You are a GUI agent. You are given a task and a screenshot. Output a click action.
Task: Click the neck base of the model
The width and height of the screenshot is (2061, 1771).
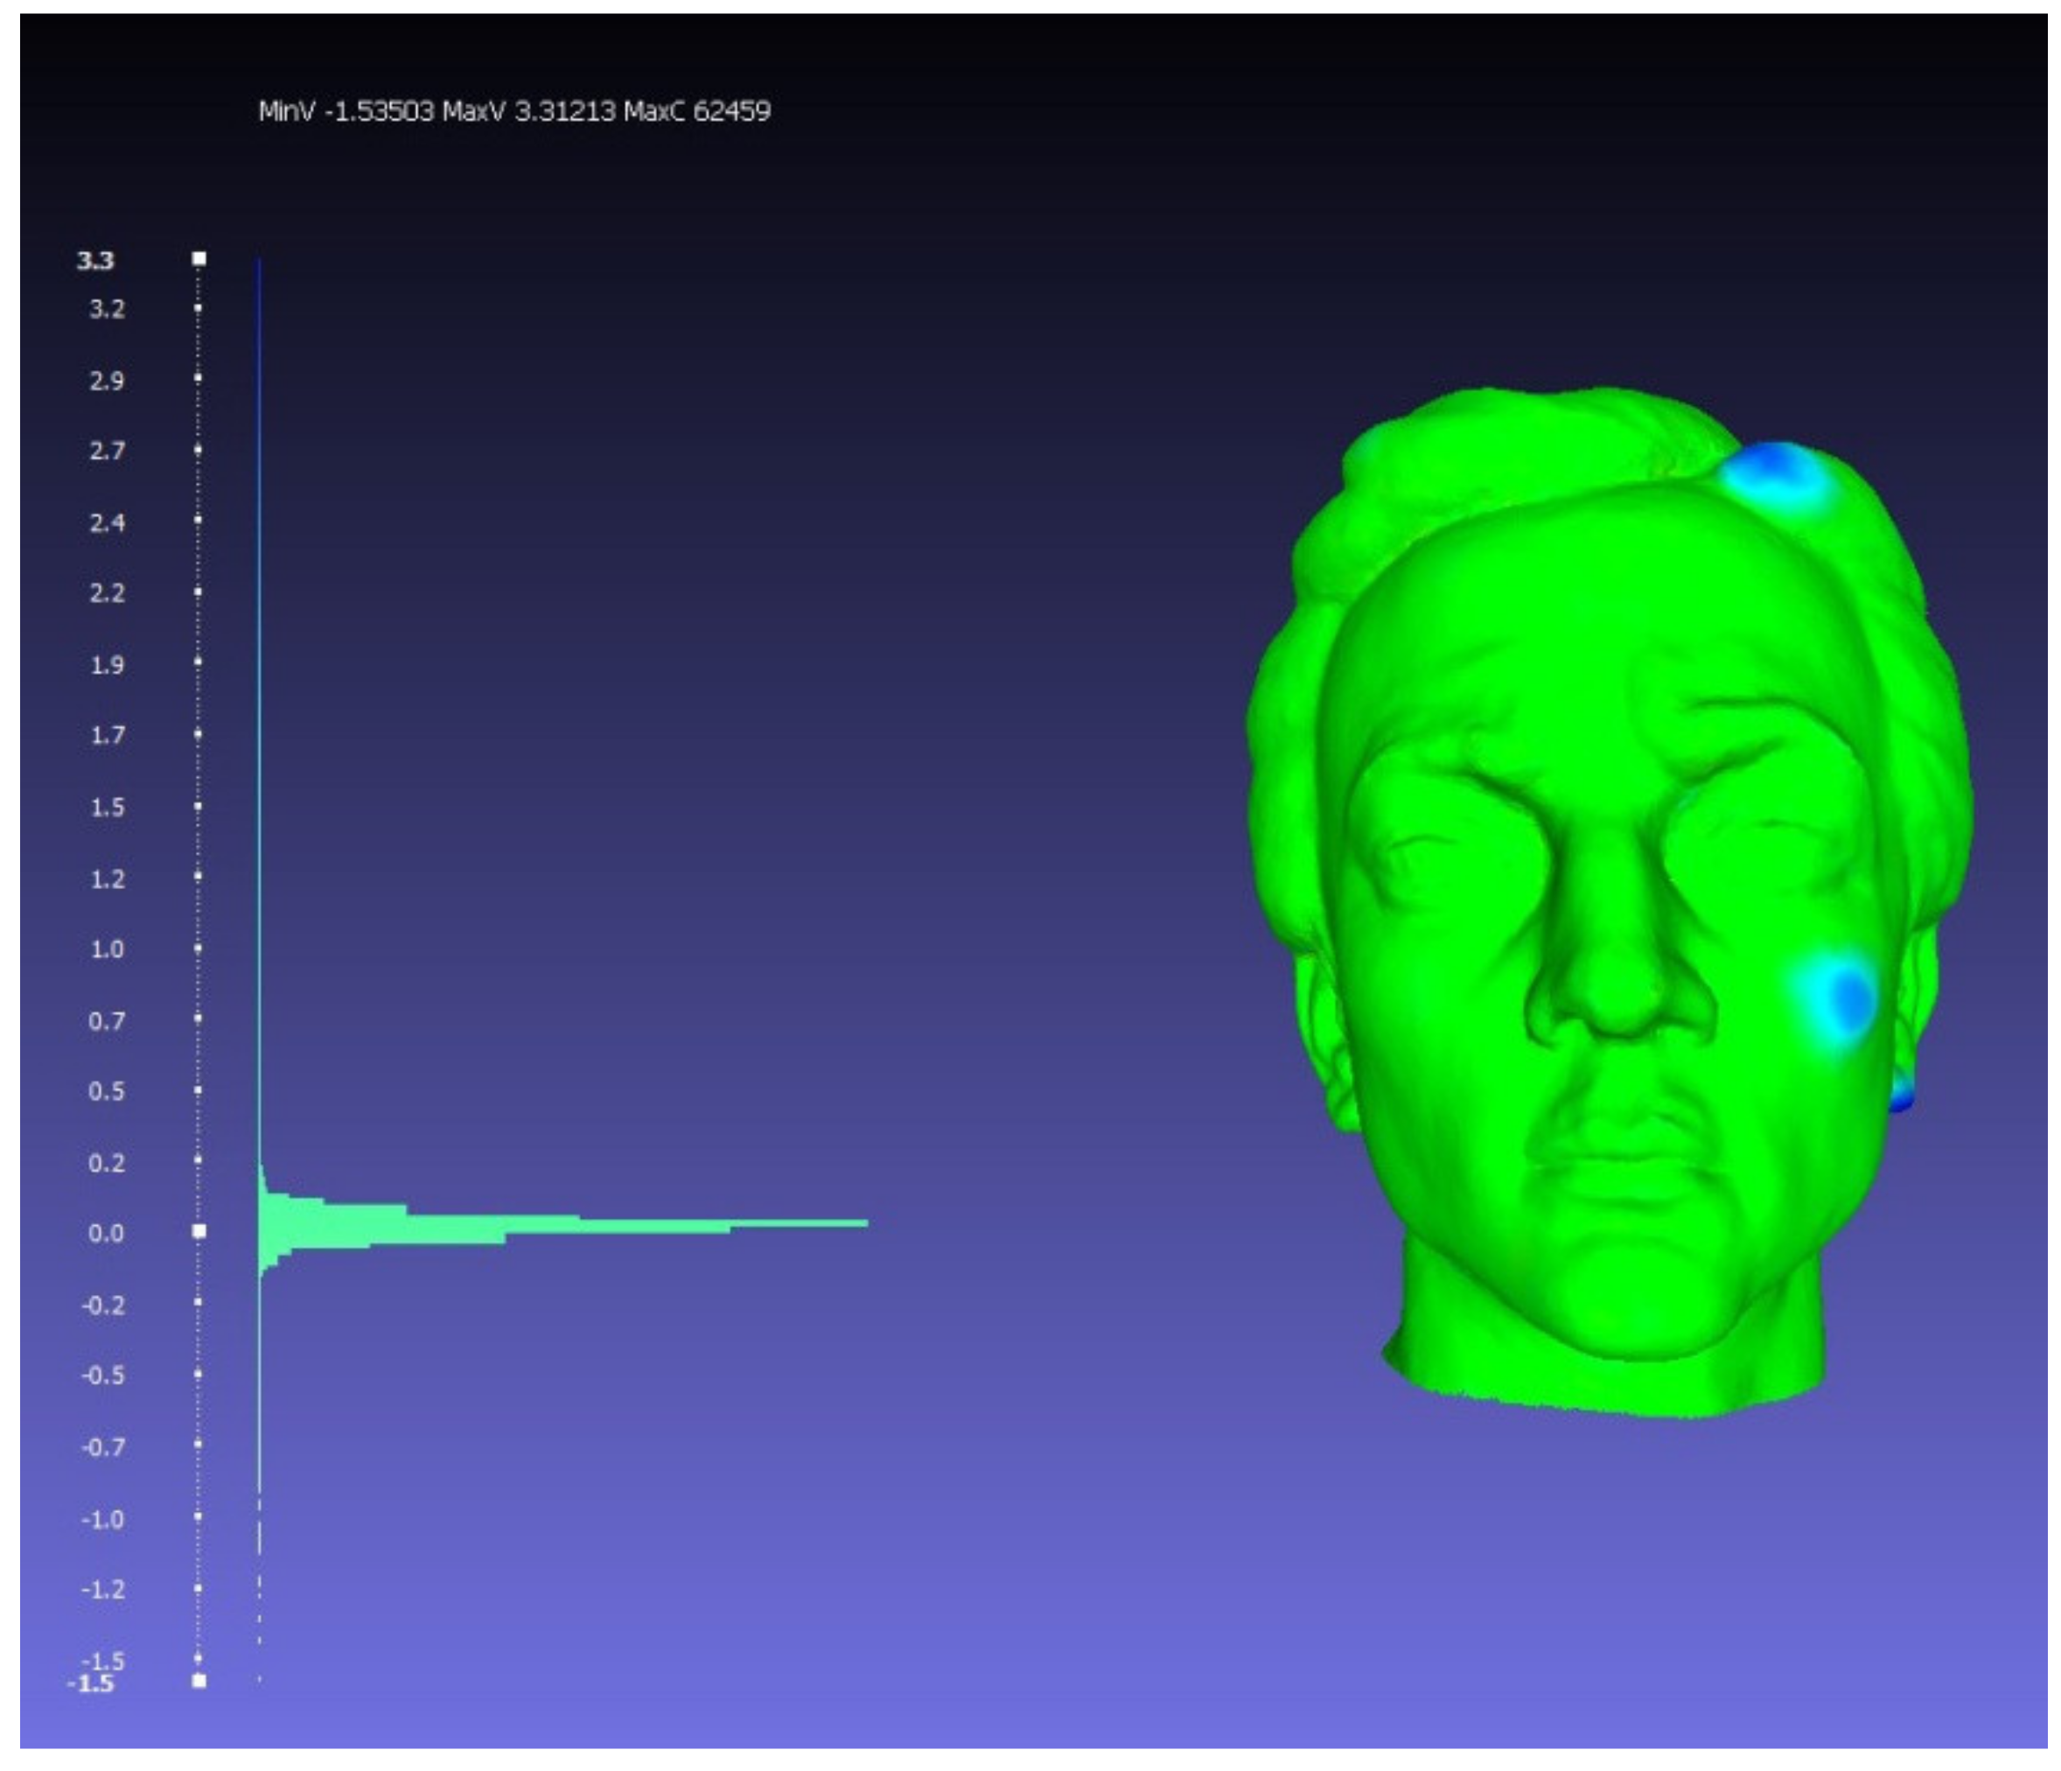[1611, 1383]
